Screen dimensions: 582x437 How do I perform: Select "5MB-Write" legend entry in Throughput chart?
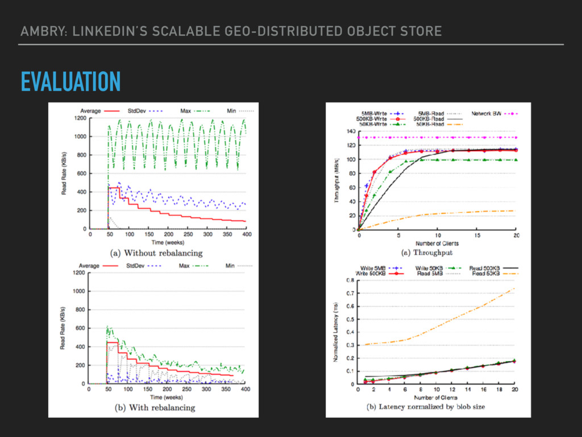(x=374, y=114)
